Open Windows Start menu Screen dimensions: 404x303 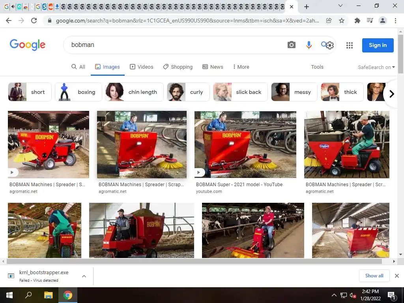[9, 295]
